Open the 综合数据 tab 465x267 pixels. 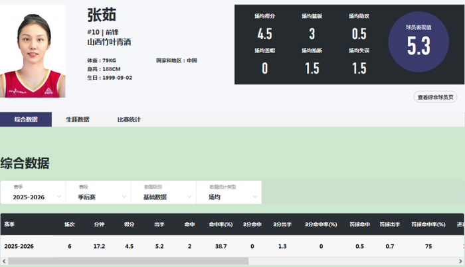26,120
